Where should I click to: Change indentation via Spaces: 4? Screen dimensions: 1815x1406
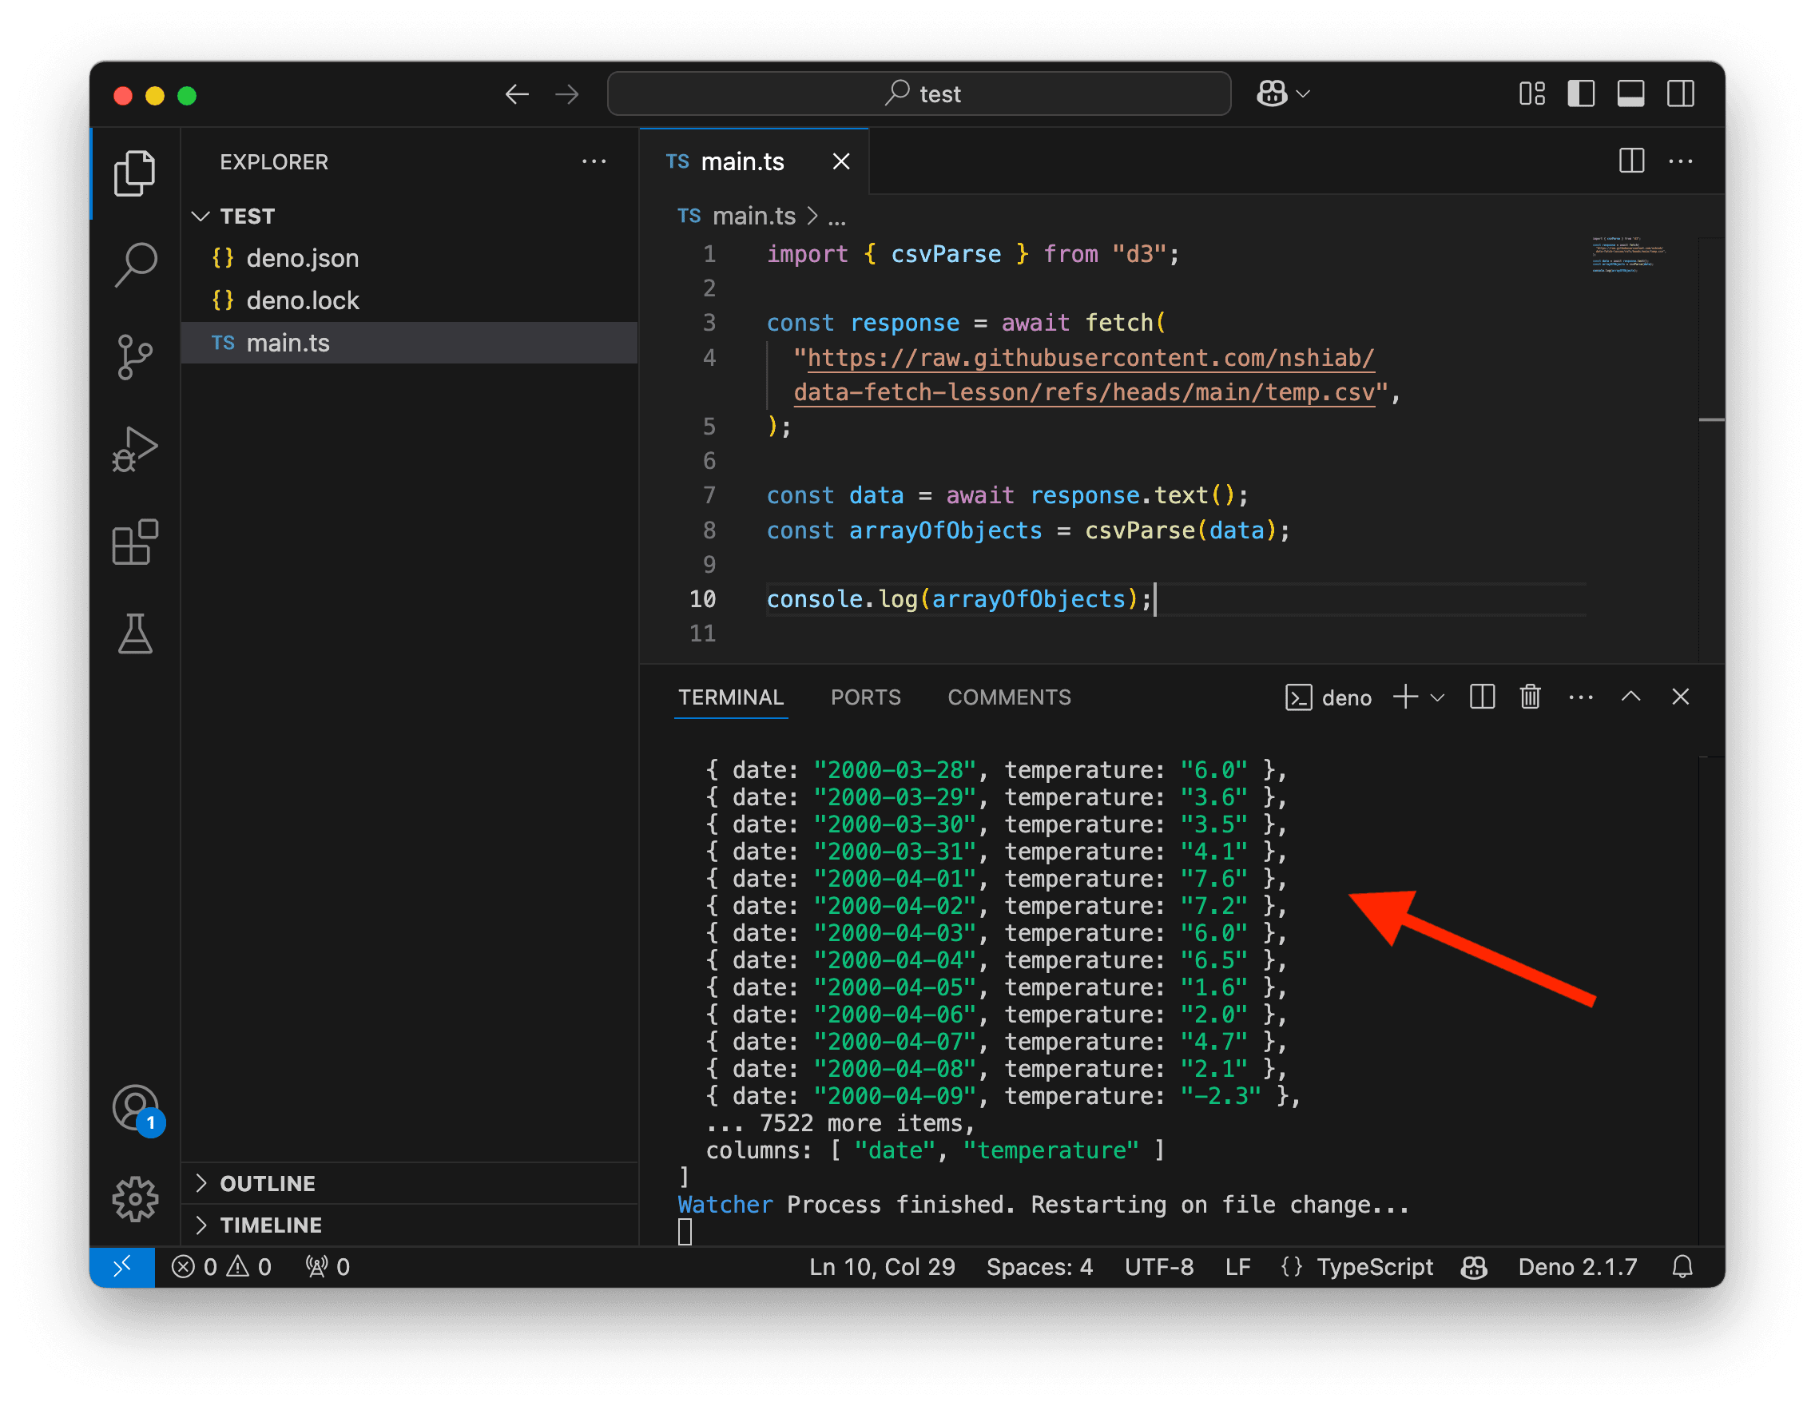coord(1039,1266)
